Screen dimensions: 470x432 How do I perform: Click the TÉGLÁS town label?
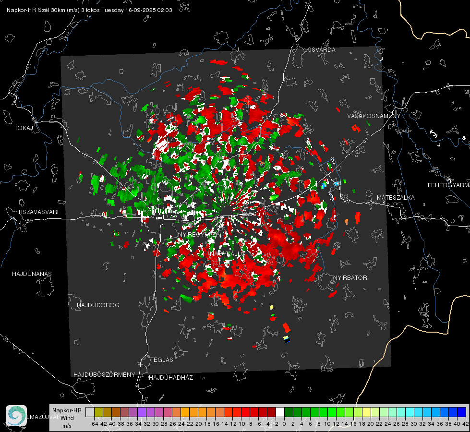(x=162, y=360)
